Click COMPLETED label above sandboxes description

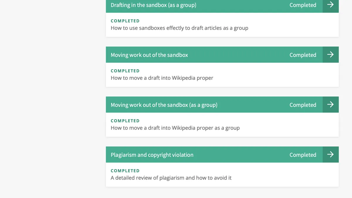click(125, 21)
